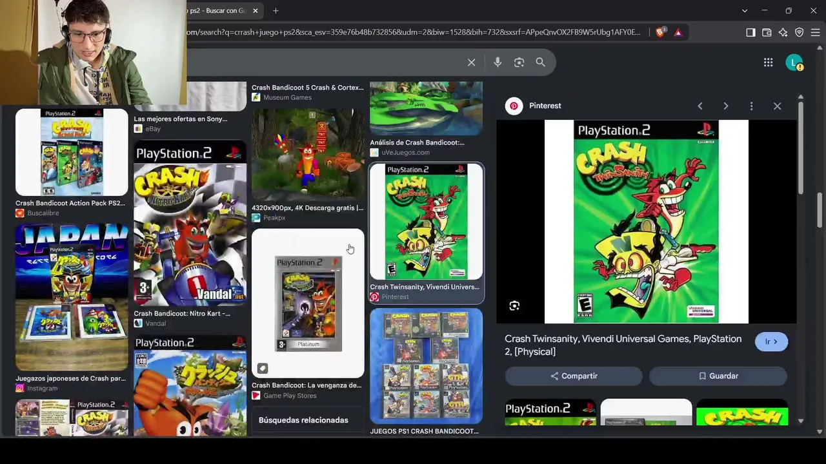Click the Guardar button
The image size is (826, 464).
click(718, 376)
